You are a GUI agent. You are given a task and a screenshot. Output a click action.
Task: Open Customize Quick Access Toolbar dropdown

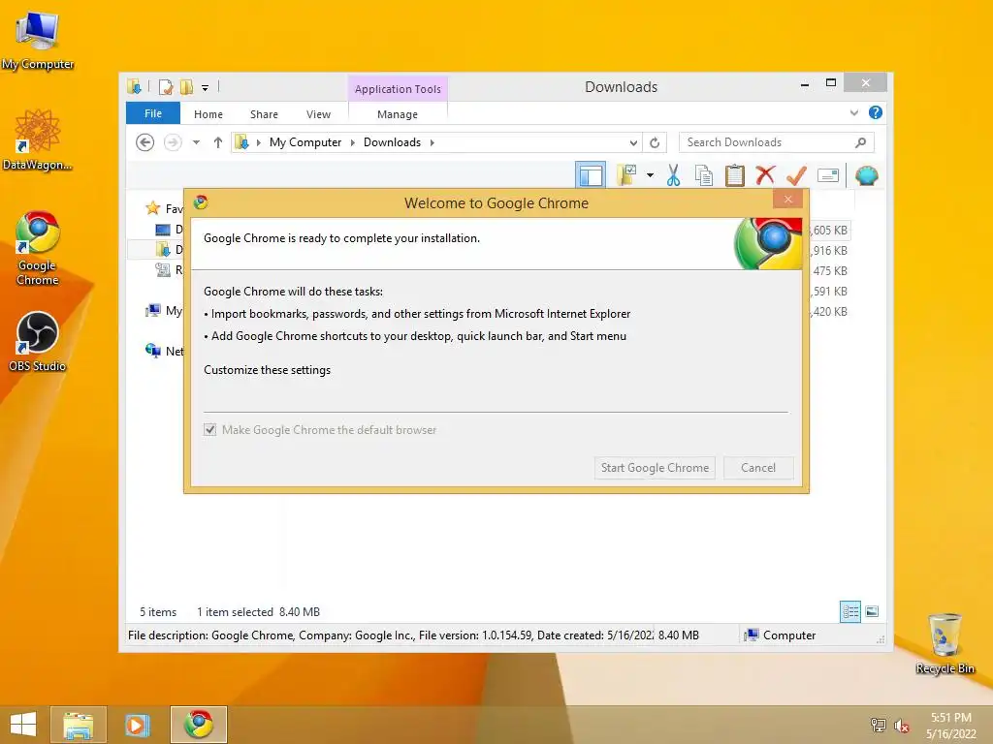pyautogui.click(x=206, y=88)
